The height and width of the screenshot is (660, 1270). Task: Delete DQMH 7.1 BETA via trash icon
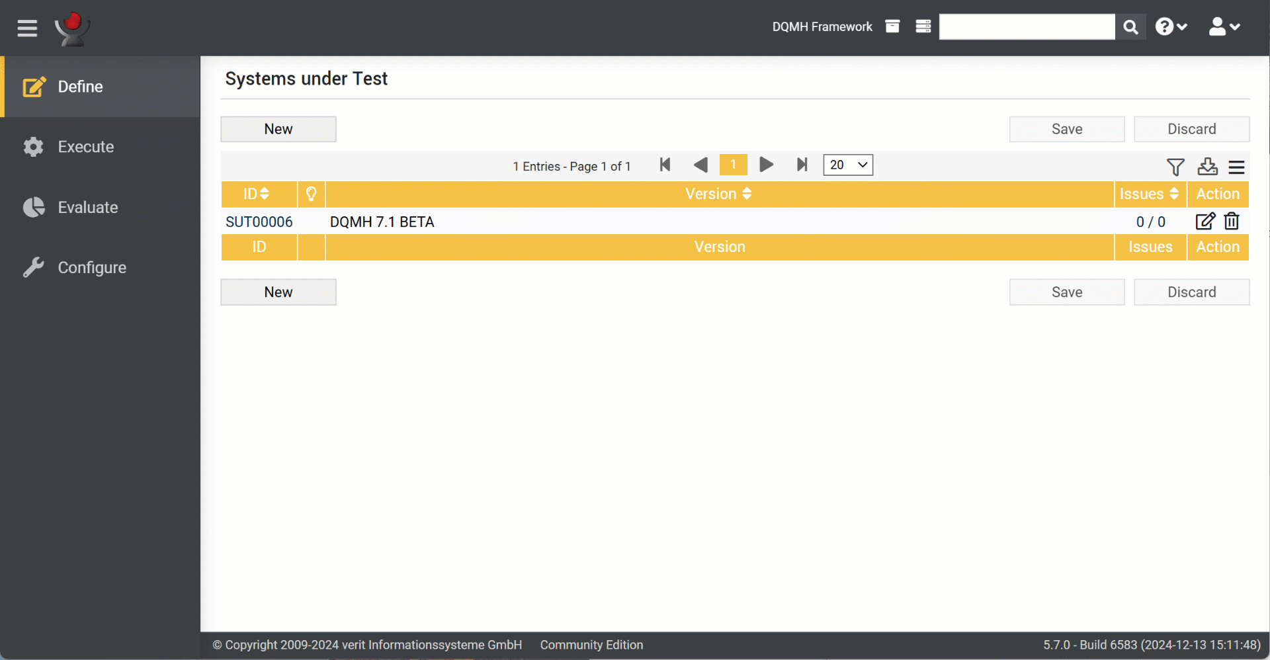pos(1231,221)
